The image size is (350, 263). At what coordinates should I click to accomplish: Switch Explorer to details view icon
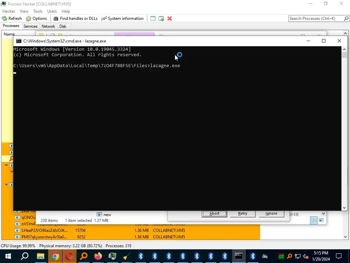click(314, 220)
